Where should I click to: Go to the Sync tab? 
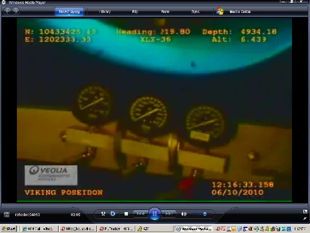coord(196,12)
